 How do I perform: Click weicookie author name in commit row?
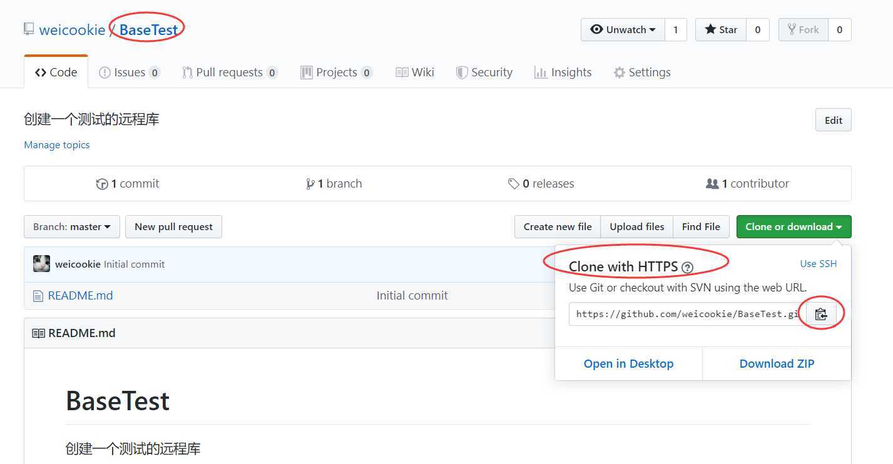pyautogui.click(x=78, y=265)
